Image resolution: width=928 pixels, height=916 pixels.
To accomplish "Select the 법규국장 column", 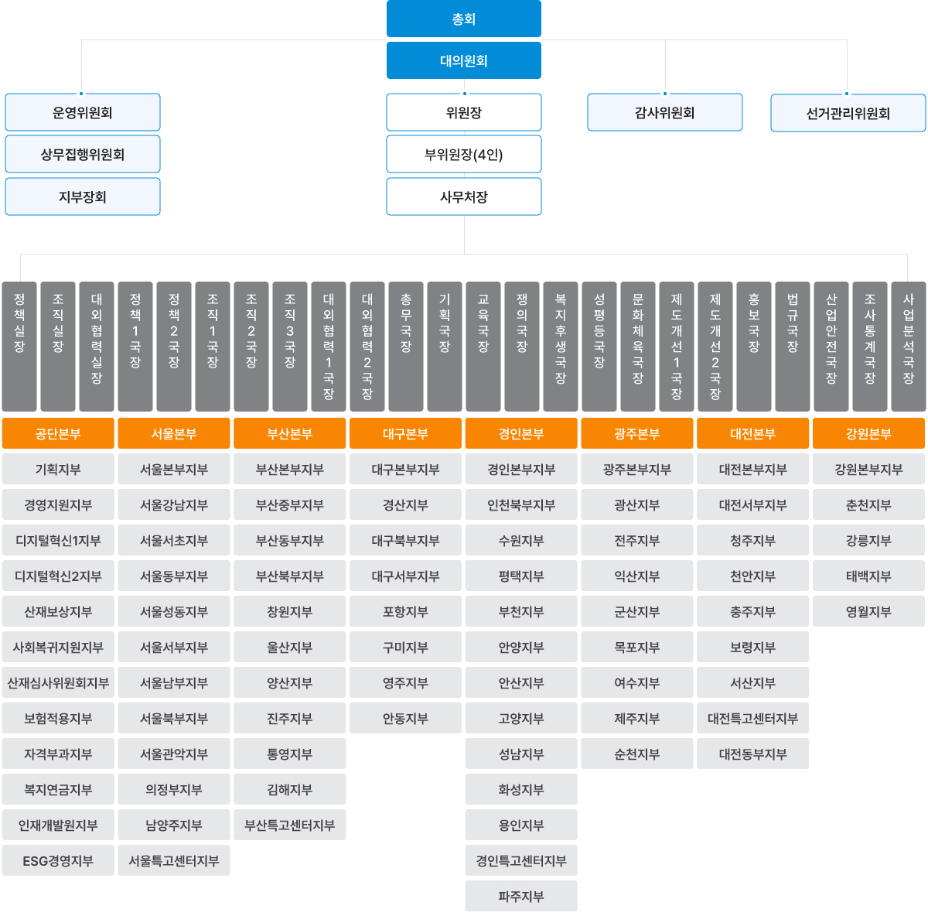I will coord(793,347).
